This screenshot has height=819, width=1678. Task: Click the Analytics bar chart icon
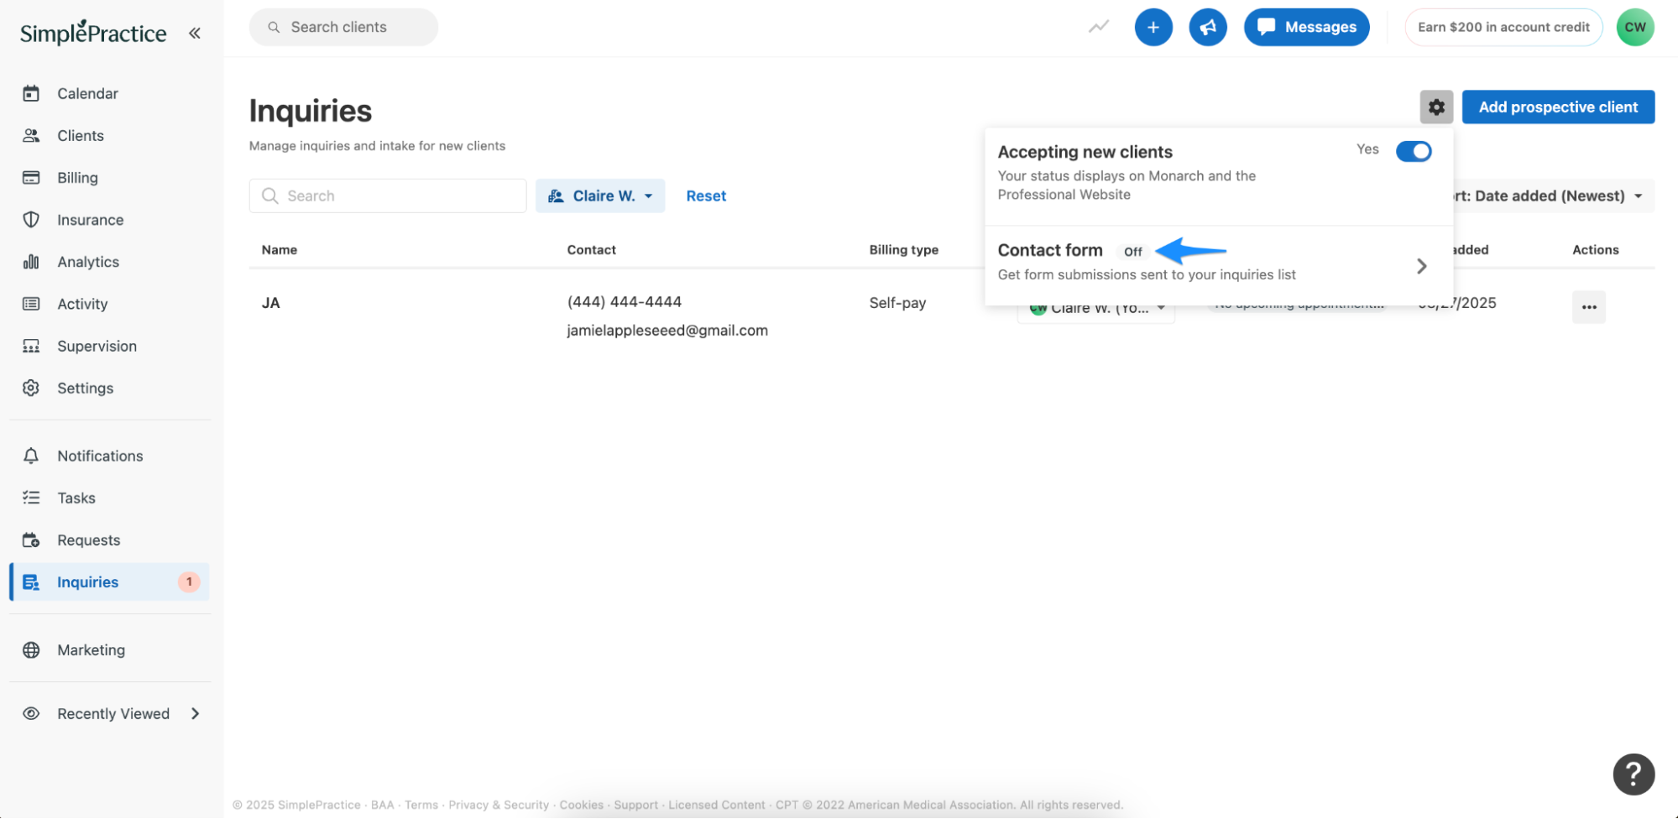click(31, 262)
